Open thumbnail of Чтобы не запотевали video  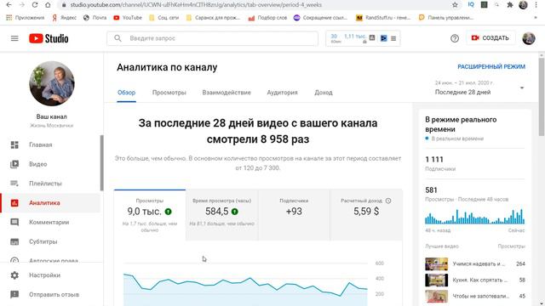click(x=437, y=297)
